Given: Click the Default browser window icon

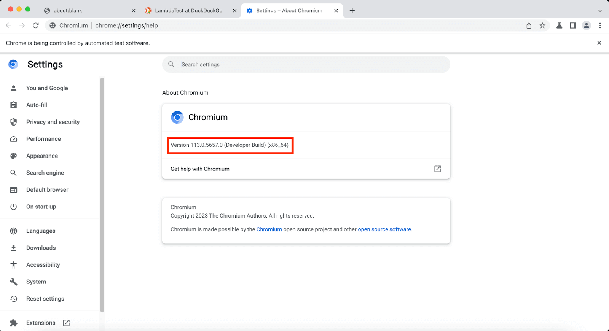Looking at the screenshot, I should 14,190.
